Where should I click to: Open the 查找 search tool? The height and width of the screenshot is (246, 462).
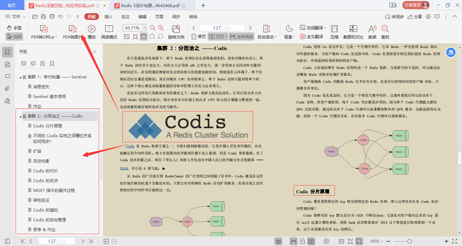(385, 32)
